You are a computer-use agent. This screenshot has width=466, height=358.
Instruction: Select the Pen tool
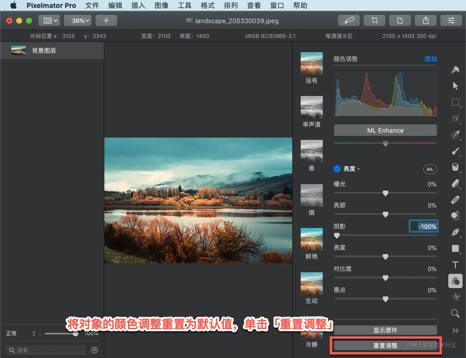pos(455,232)
